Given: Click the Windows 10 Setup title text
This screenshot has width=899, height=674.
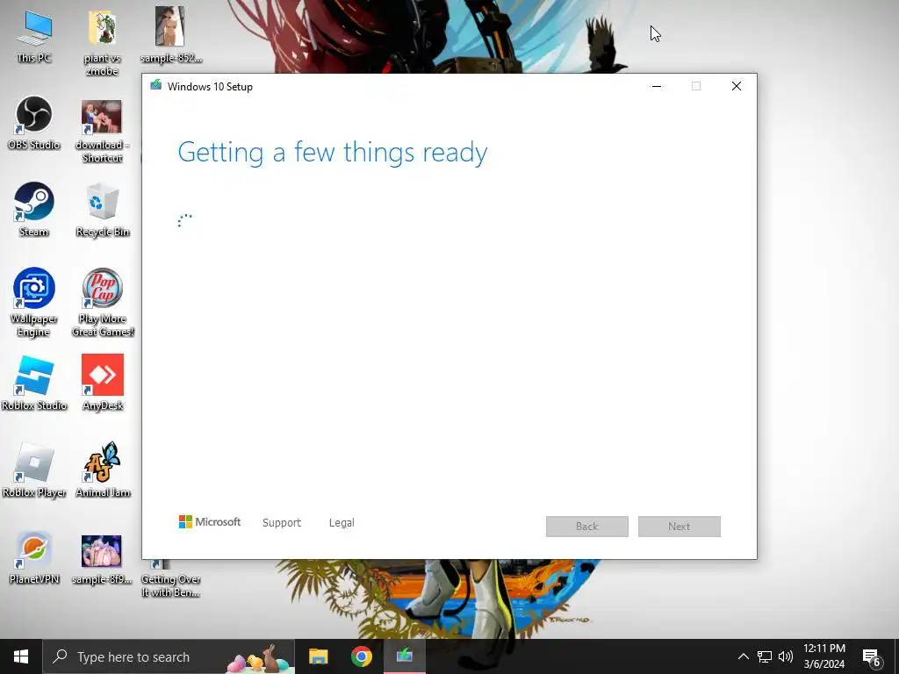Looking at the screenshot, I should pyautogui.click(x=210, y=87).
